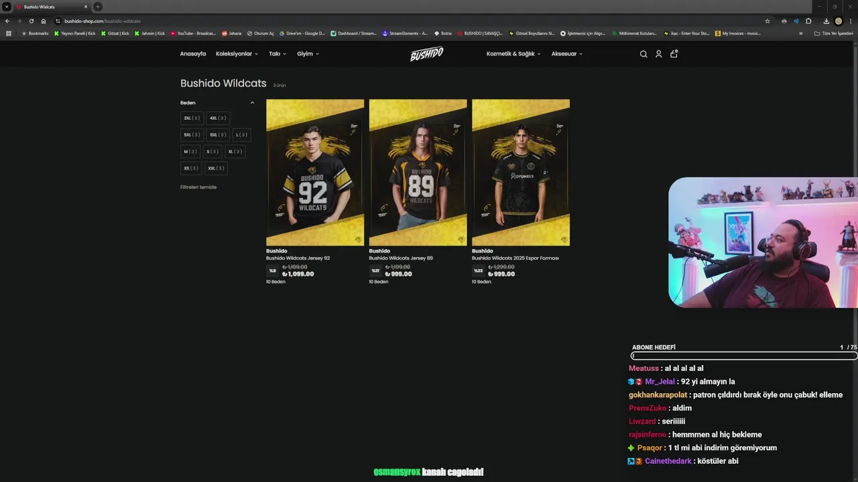Viewport: 858px width, 482px height.
Task: Toggle the 6XL size filter
Action: pos(218,135)
